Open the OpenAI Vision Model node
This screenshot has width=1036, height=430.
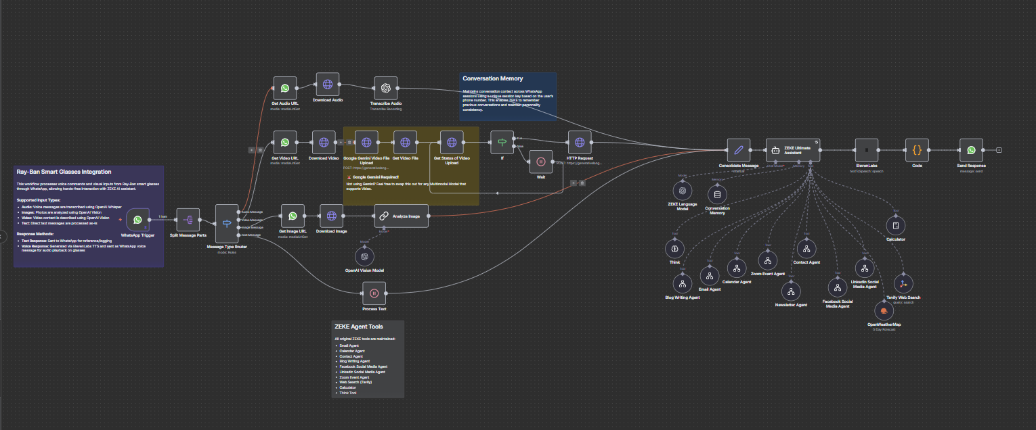coord(364,256)
